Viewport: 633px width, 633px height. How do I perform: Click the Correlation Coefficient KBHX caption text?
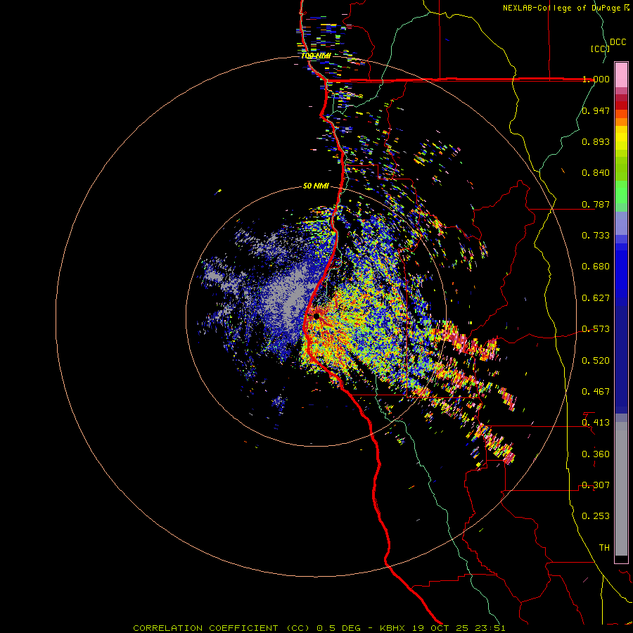[319, 628]
